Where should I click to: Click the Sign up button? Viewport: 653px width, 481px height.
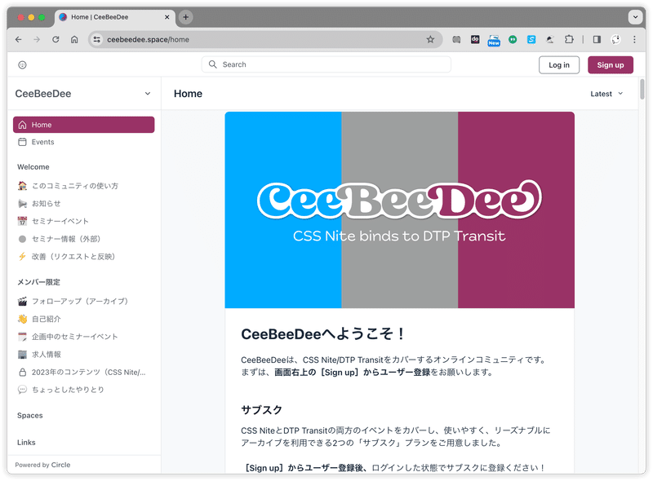611,65
